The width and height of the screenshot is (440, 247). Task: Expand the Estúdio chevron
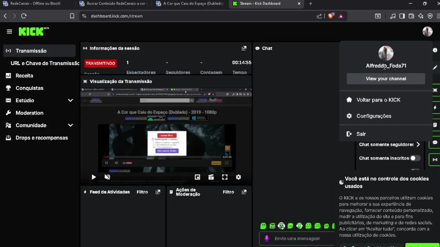point(70,101)
